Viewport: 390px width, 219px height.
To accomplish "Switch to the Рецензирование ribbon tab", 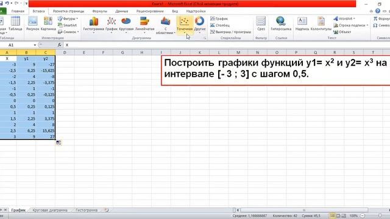I will pyautogui.click(x=150, y=11).
